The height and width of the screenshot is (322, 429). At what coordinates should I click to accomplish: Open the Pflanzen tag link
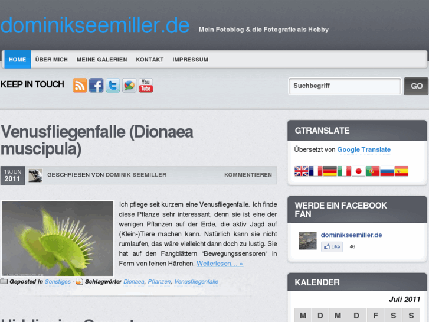159,281
